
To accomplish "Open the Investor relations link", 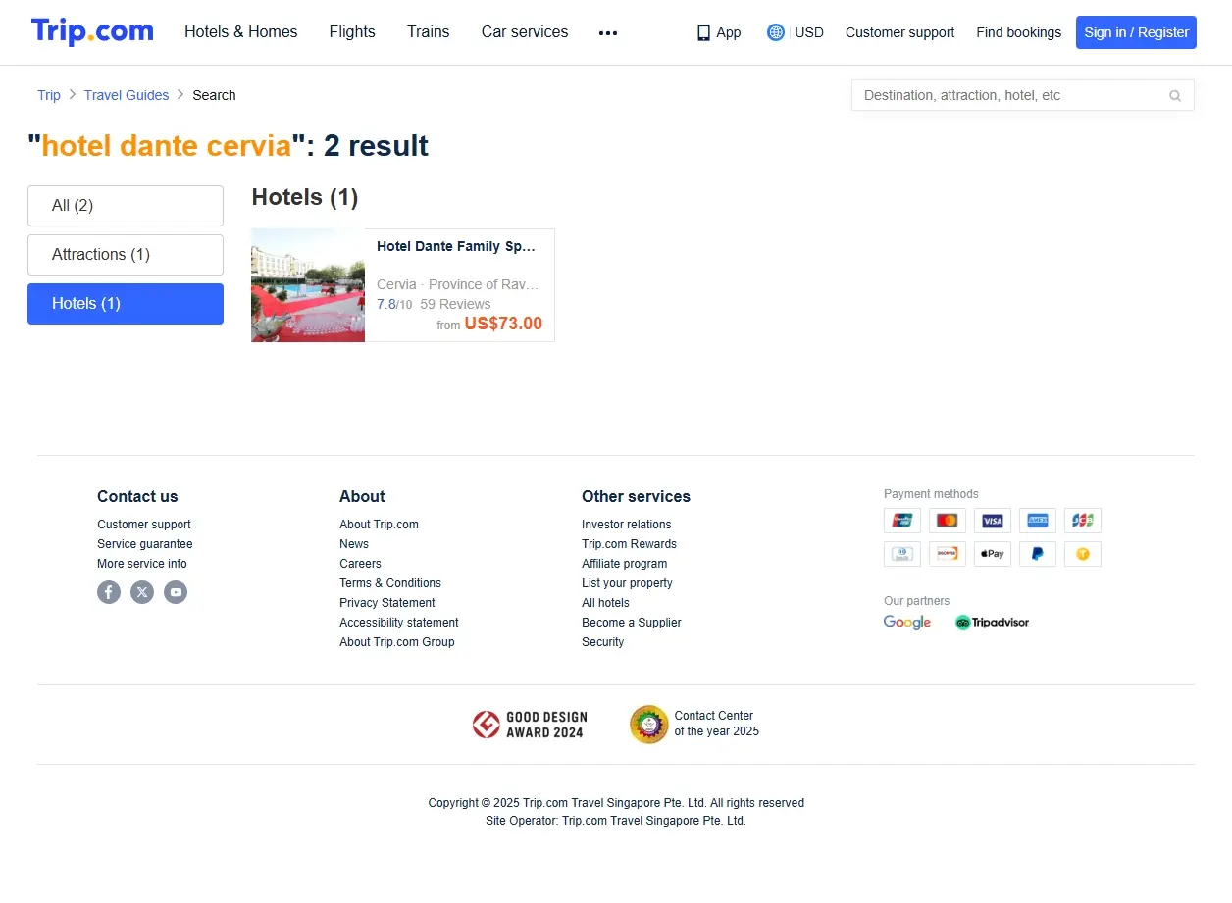I will [x=627, y=525].
